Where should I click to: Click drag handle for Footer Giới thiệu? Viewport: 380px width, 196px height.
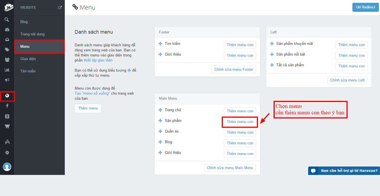pos(160,54)
